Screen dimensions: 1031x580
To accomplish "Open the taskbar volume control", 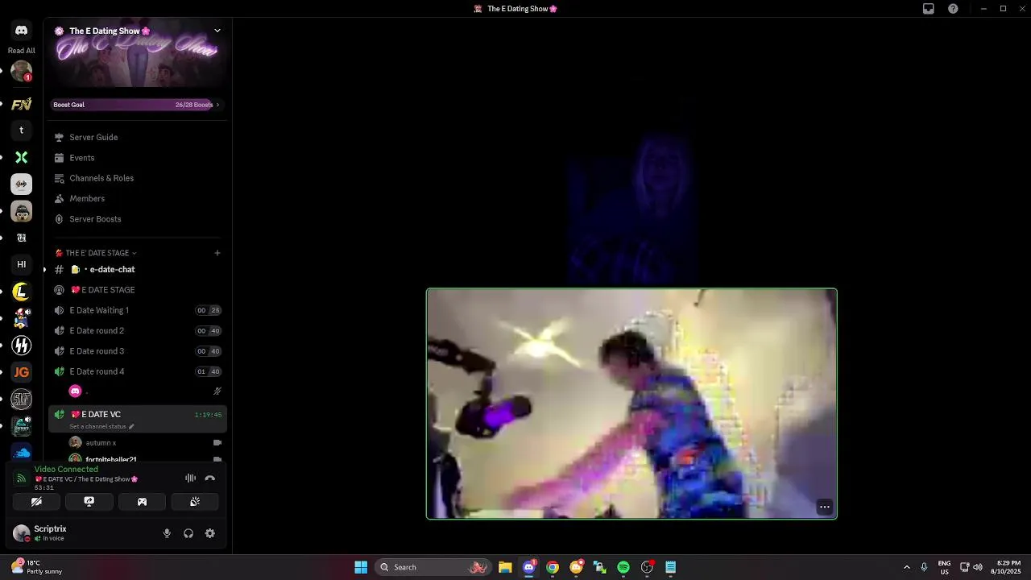I will (x=978, y=567).
